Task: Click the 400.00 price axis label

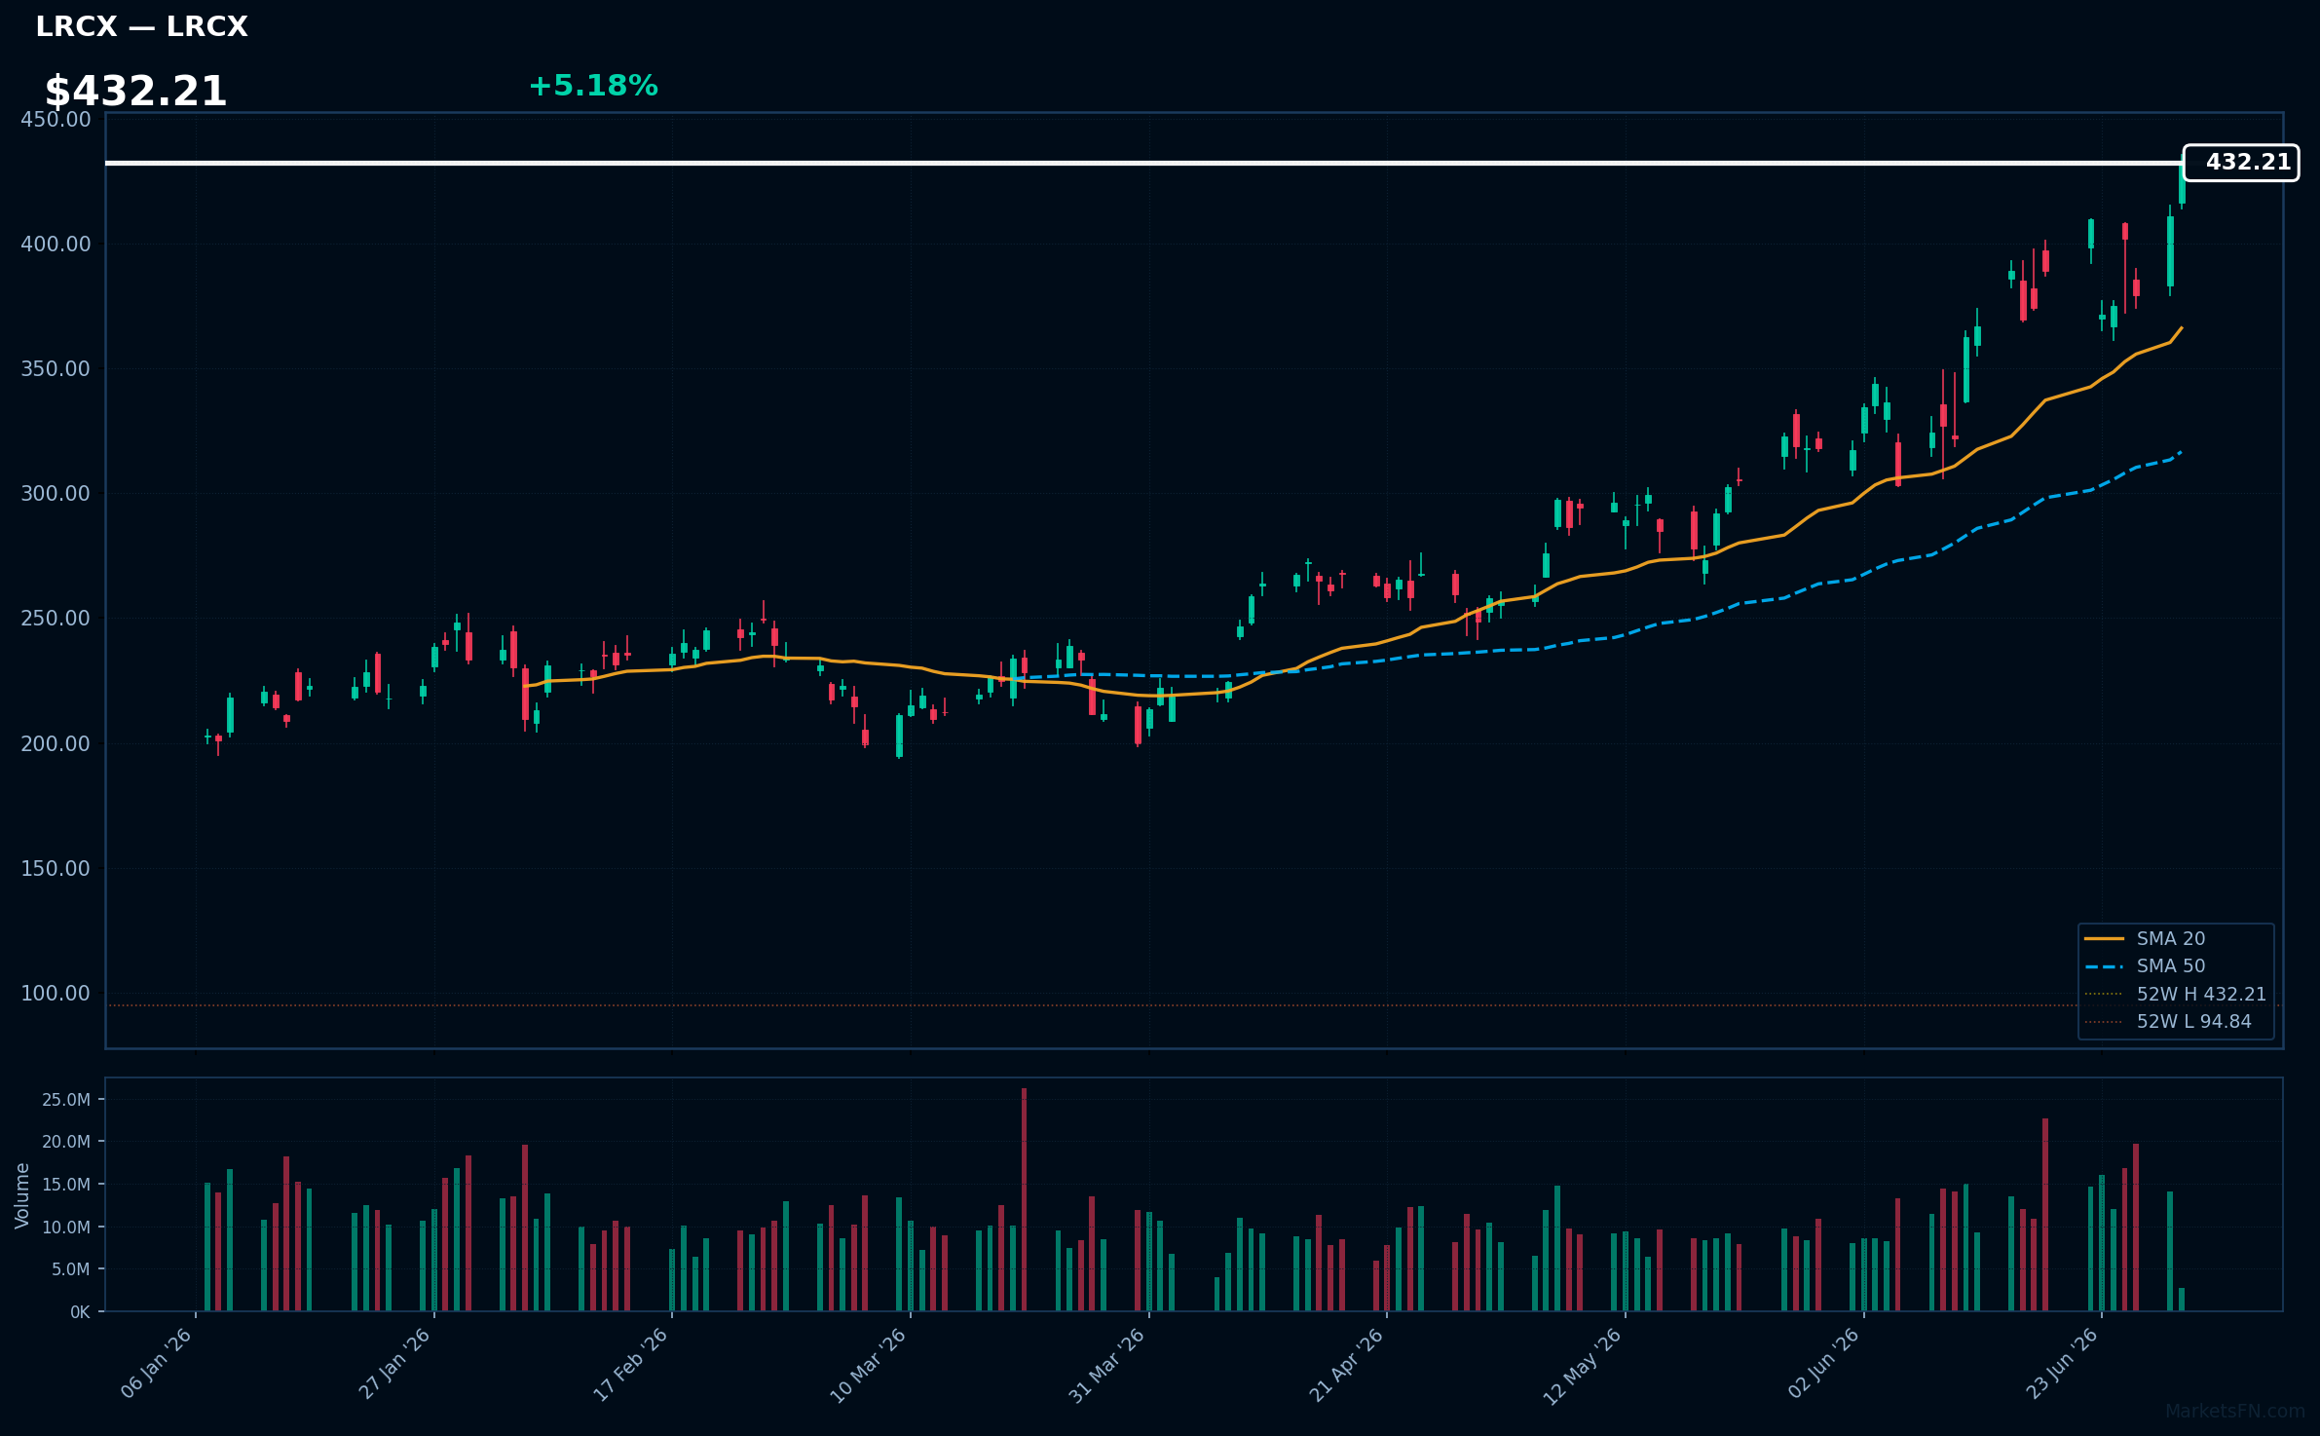Action: (x=56, y=244)
